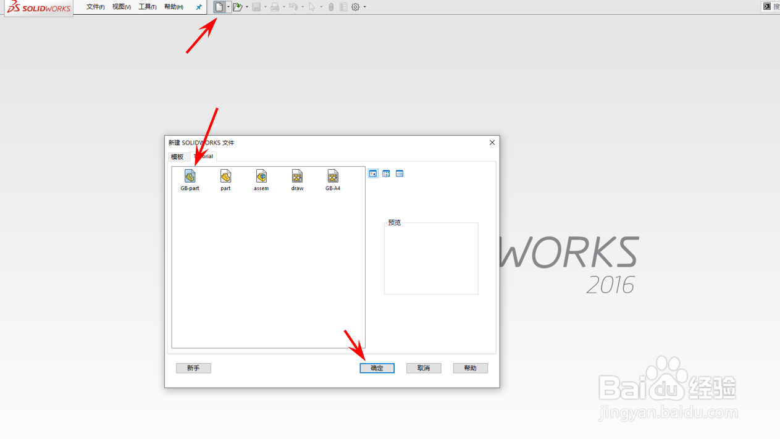The width and height of the screenshot is (780, 439).
Task: Click the File Properties list icon
Action: click(343, 7)
